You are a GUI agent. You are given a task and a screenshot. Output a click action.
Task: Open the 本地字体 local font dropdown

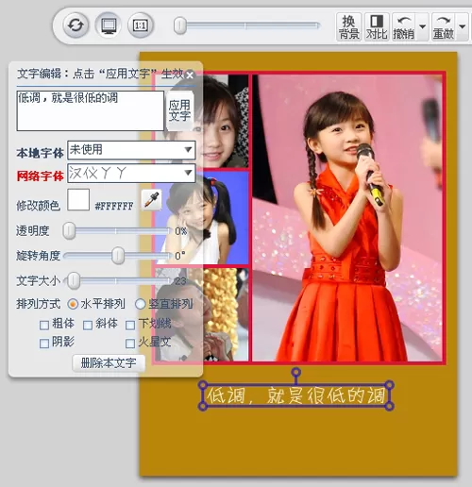pyautogui.click(x=131, y=150)
